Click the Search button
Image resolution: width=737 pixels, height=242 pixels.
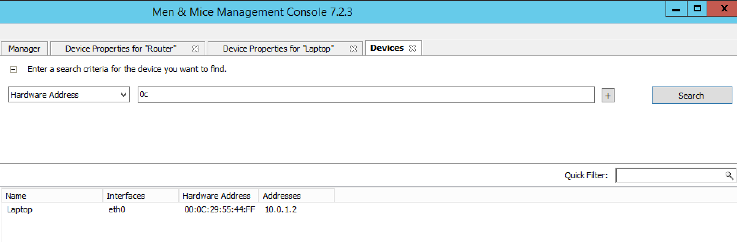pos(691,96)
